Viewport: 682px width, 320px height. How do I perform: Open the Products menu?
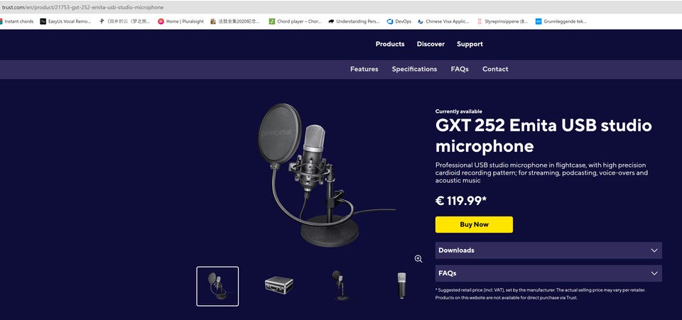(x=390, y=44)
